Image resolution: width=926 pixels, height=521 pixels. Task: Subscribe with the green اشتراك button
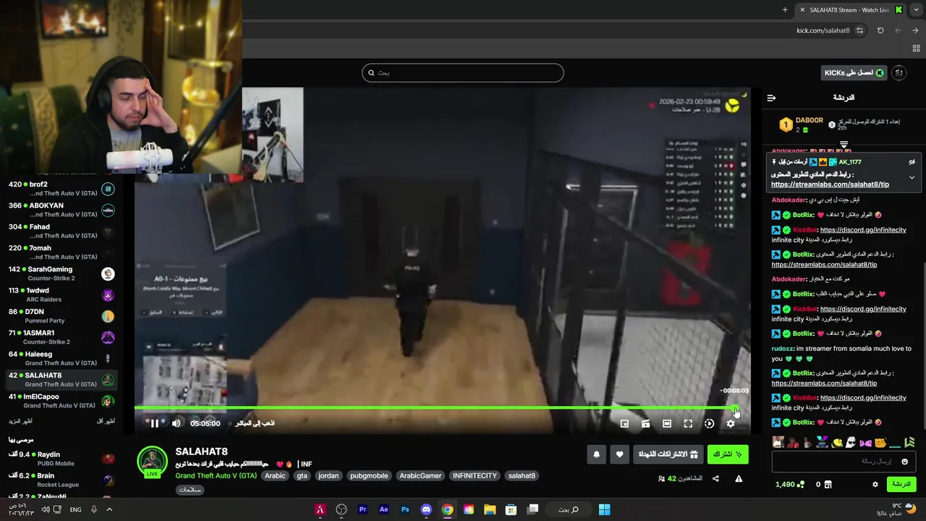tap(728, 454)
